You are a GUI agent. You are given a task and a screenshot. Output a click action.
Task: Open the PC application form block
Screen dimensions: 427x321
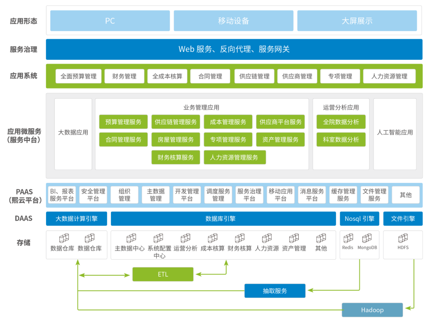click(x=110, y=21)
